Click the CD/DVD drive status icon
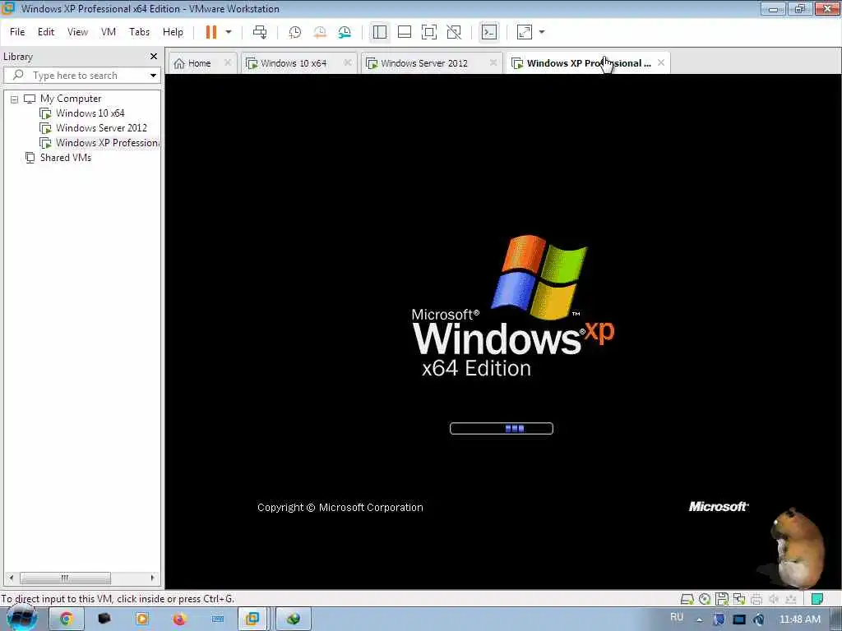 click(705, 599)
